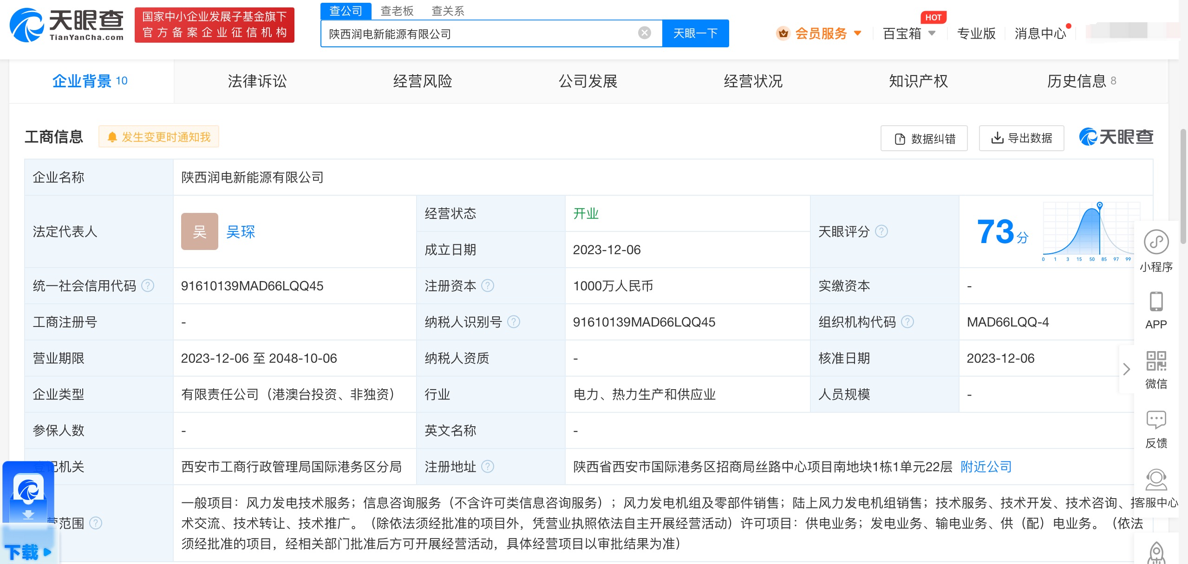Click credit code 91610139MAD66LQQ45 under 统一社会信用代码

tap(252, 286)
